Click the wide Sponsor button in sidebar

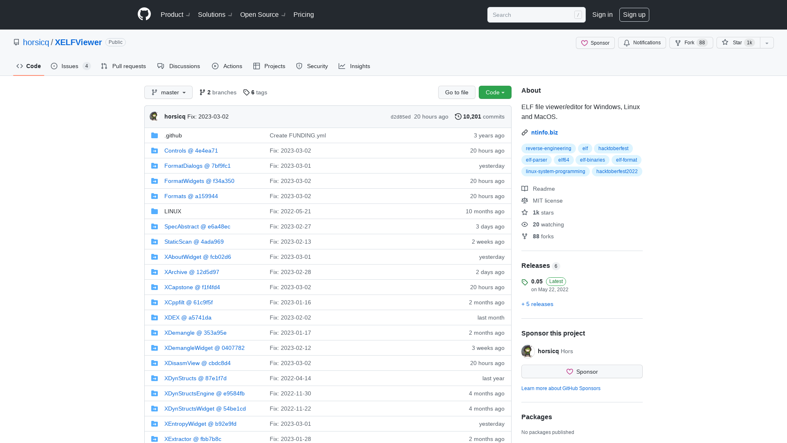point(582,372)
